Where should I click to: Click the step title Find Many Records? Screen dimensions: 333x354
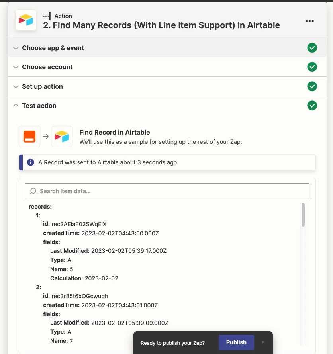click(161, 25)
